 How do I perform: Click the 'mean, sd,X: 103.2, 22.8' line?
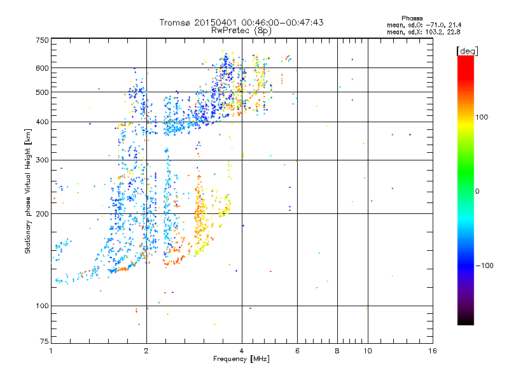tap(423, 32)
